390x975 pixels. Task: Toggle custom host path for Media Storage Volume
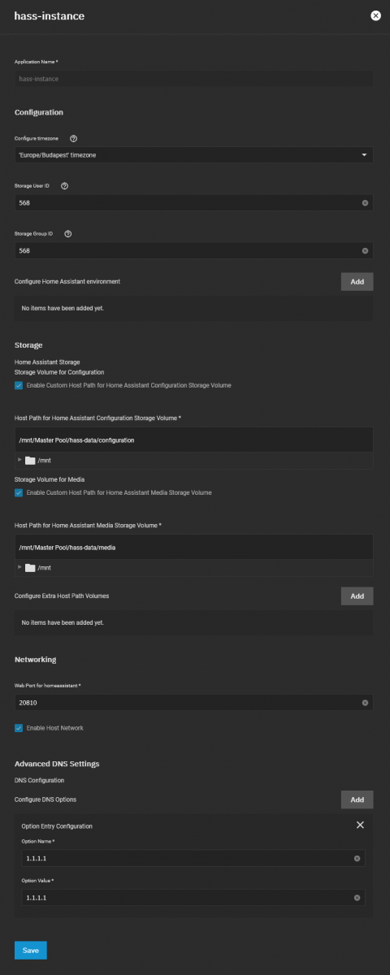pos(19,492)
